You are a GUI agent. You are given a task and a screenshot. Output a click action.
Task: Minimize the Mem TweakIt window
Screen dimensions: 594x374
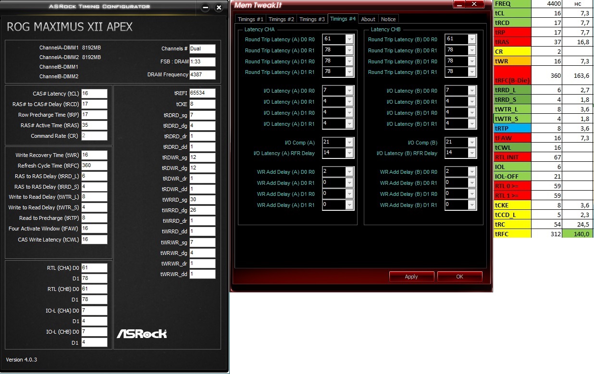460,4
